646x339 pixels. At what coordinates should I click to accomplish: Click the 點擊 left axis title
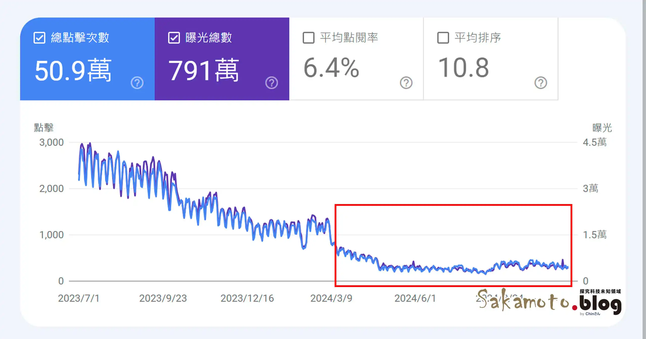(x=44, y=128)
